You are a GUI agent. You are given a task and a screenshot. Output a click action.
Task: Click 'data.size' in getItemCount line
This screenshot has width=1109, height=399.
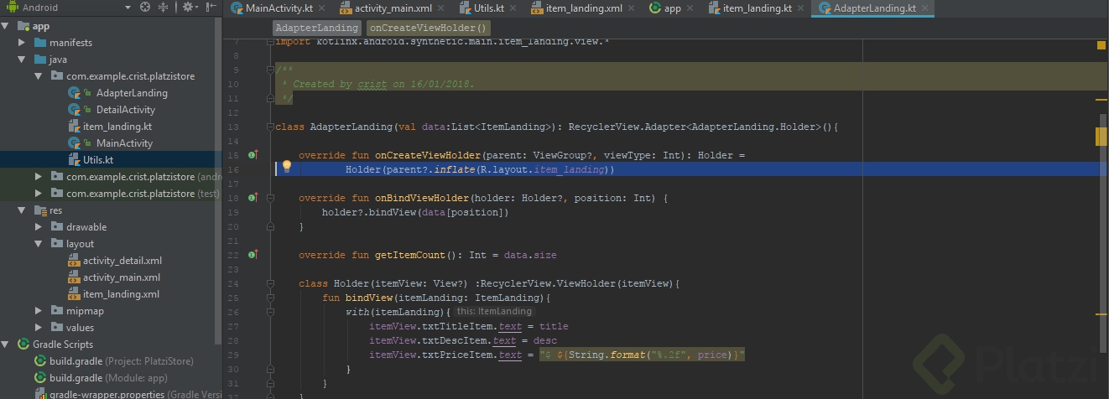click(530, 255)
